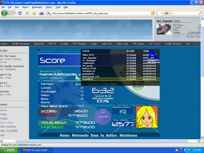Screen dimensions: 204x153
Task: Click the Windows Start button
Action: pyautogui.click(x=8, y=150)
